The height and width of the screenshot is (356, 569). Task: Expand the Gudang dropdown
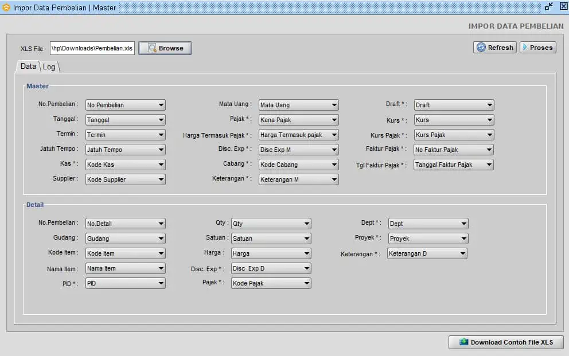[126, 238]
